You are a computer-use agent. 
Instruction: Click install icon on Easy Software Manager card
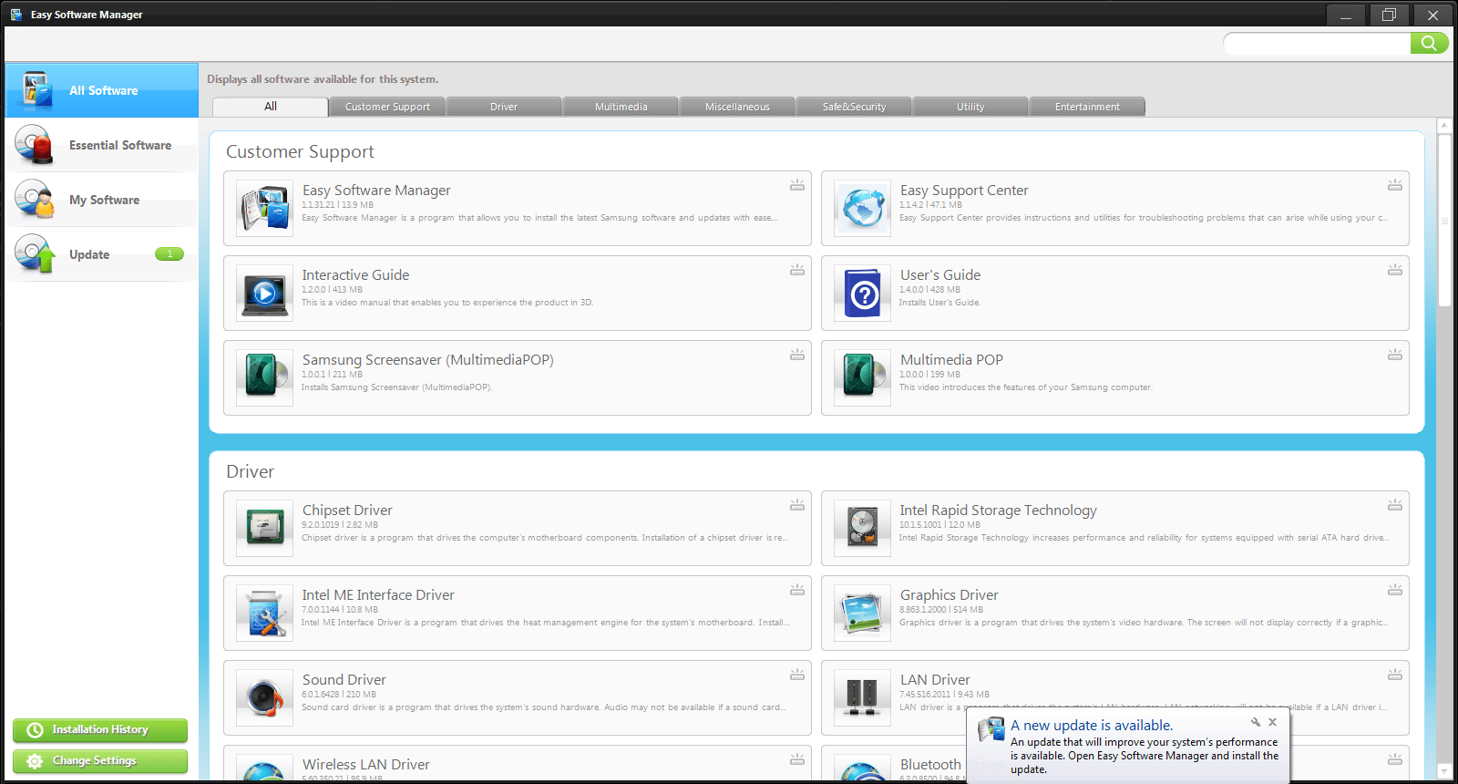797,185
